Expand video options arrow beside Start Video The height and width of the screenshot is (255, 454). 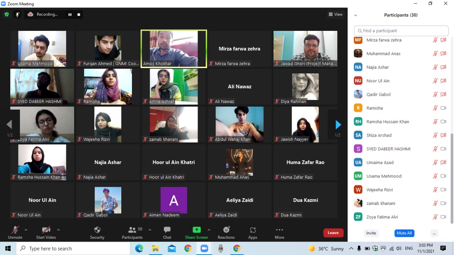tap(59, 230)
